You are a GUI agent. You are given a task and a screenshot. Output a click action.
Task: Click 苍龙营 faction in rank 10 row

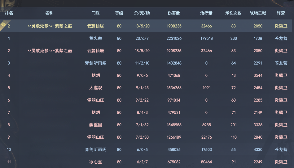pyautogui.click(x=281, y=149)
